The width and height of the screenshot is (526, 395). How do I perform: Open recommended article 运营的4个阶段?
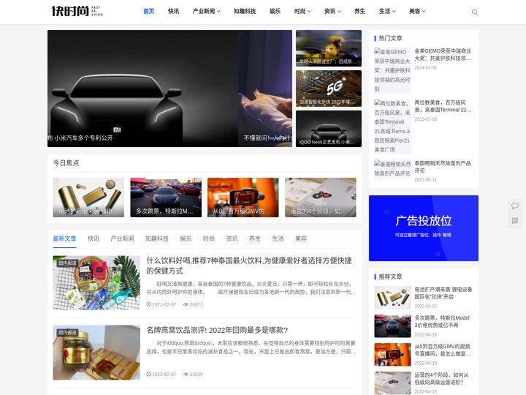(x=441, y=379)
